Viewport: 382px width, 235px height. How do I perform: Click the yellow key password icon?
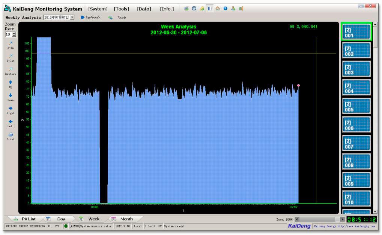[x=202, y=9]
